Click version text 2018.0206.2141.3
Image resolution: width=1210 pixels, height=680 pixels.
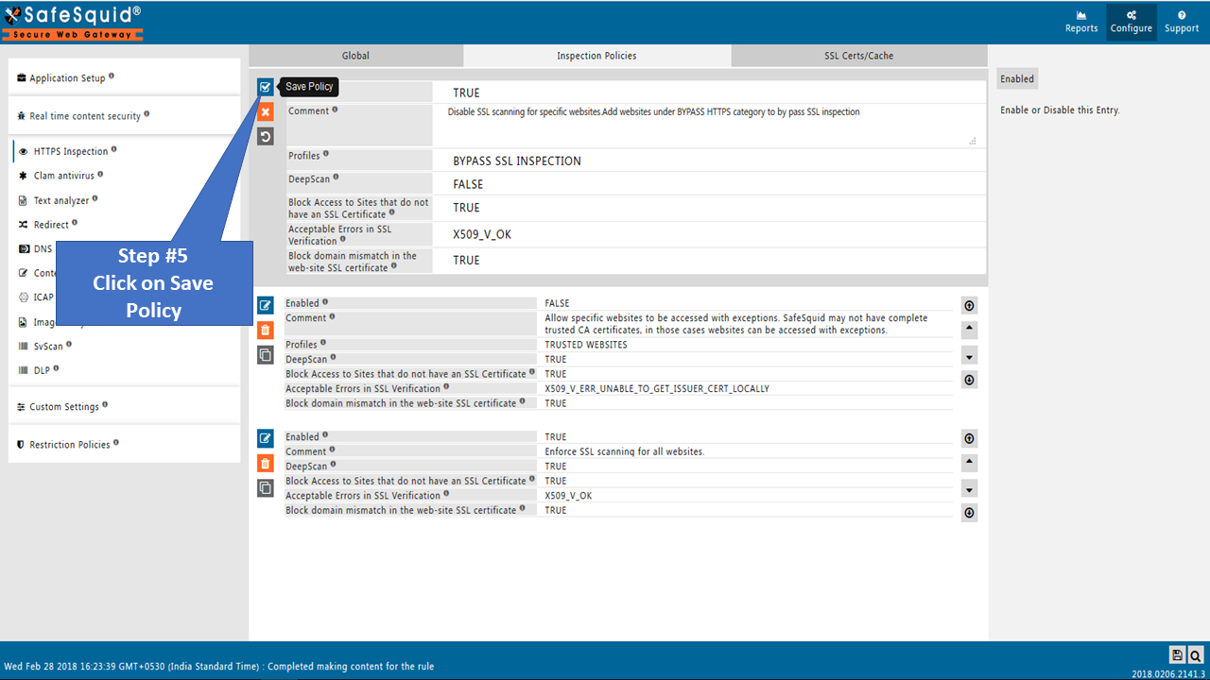point(1168,673)
